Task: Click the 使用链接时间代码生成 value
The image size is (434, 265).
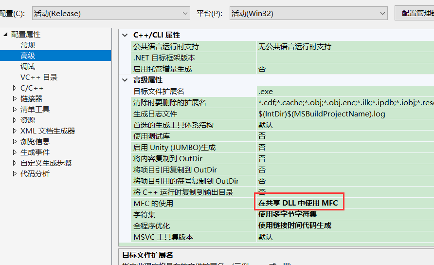Action: tap(295, 226)
